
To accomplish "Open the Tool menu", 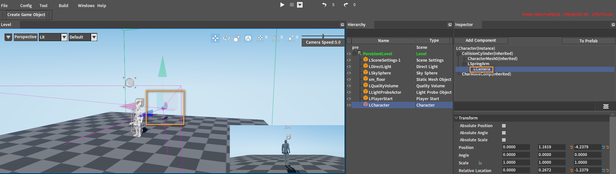I will pyautogui.click(x=43, y=5).
